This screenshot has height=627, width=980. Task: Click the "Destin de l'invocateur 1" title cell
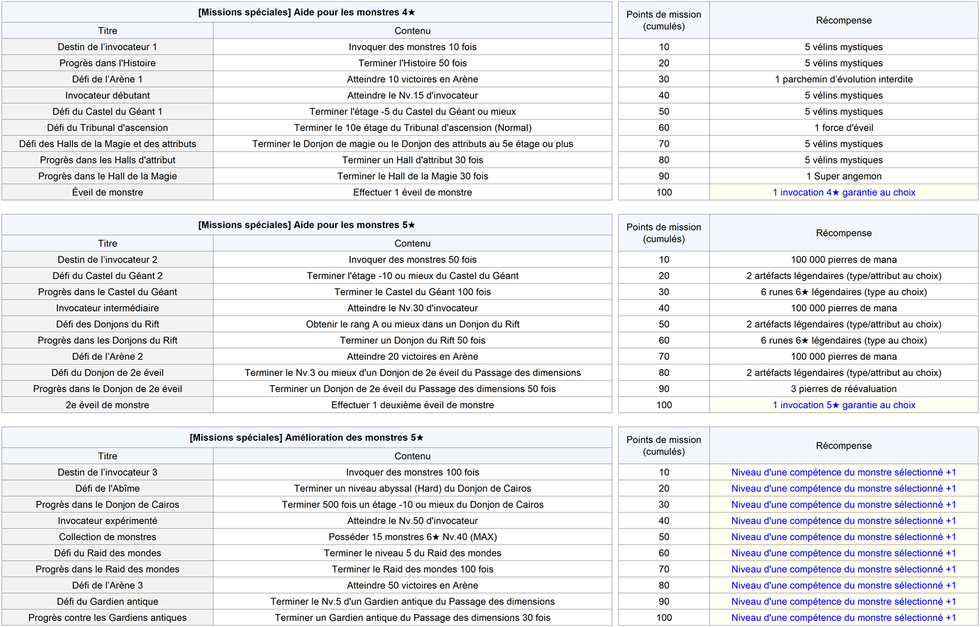pos(107,47)
